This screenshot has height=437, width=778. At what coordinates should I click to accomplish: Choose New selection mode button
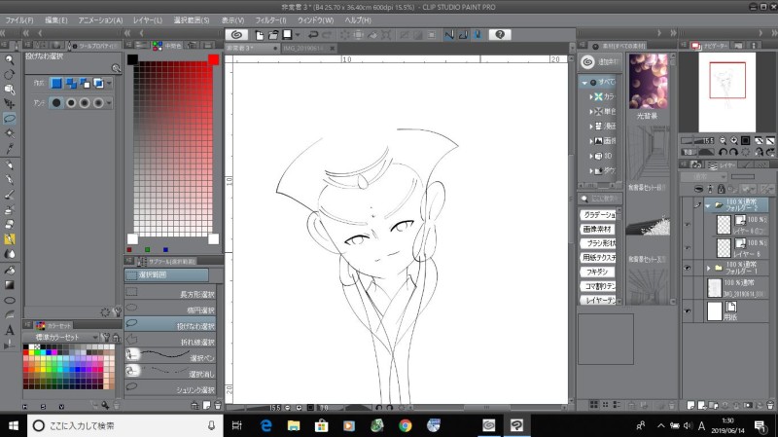[56, 83]
